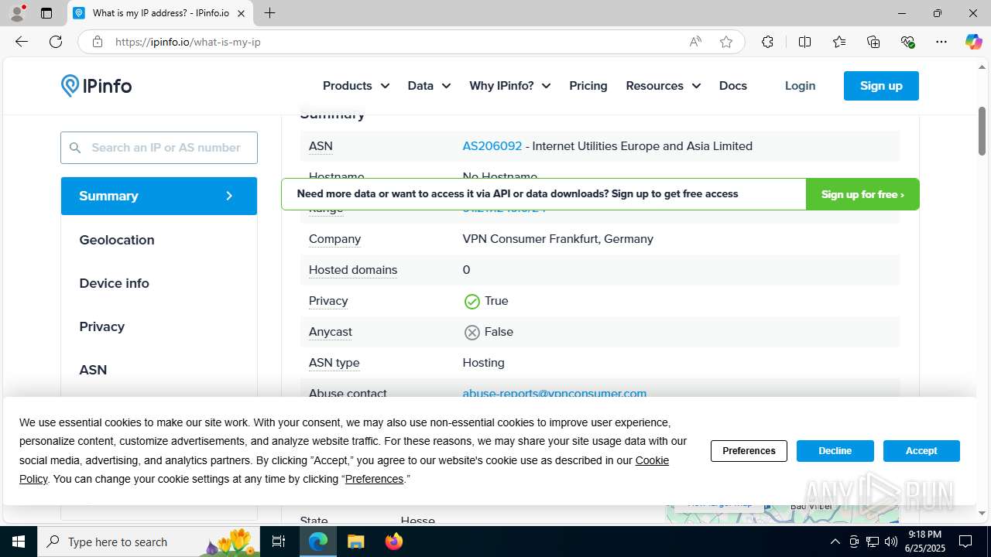This screenshot has width=991, height=557.
Task: Click the abuse-reports email link
Action: [554, 393]
